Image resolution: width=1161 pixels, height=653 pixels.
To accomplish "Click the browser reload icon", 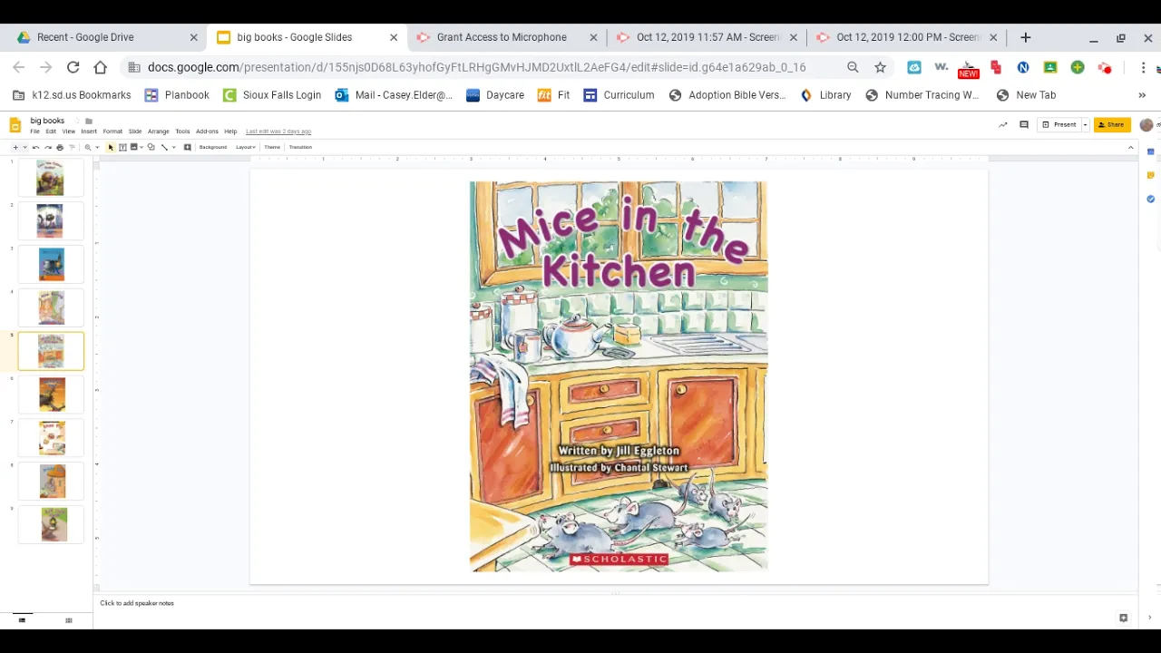I will pyautogui.click(x=73, y=67).
